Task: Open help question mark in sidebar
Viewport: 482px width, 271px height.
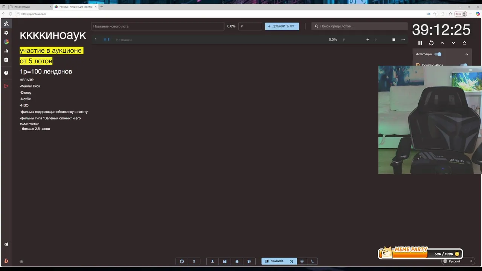Action: point(6,73)
